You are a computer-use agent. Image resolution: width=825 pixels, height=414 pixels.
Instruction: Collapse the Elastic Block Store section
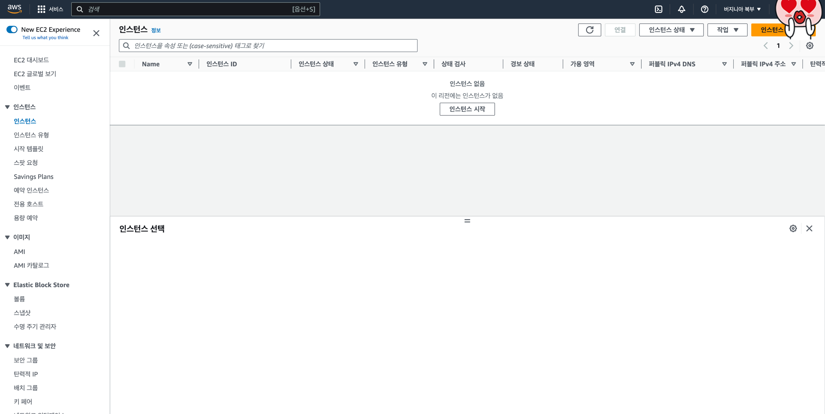(7, 285)
